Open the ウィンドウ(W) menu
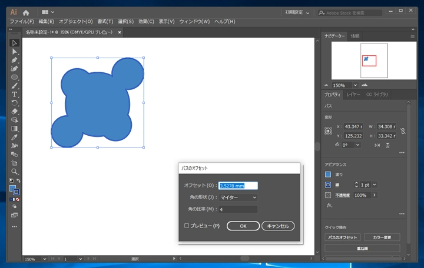Viewport: 424px width, 268px height. tap(194, 22)
